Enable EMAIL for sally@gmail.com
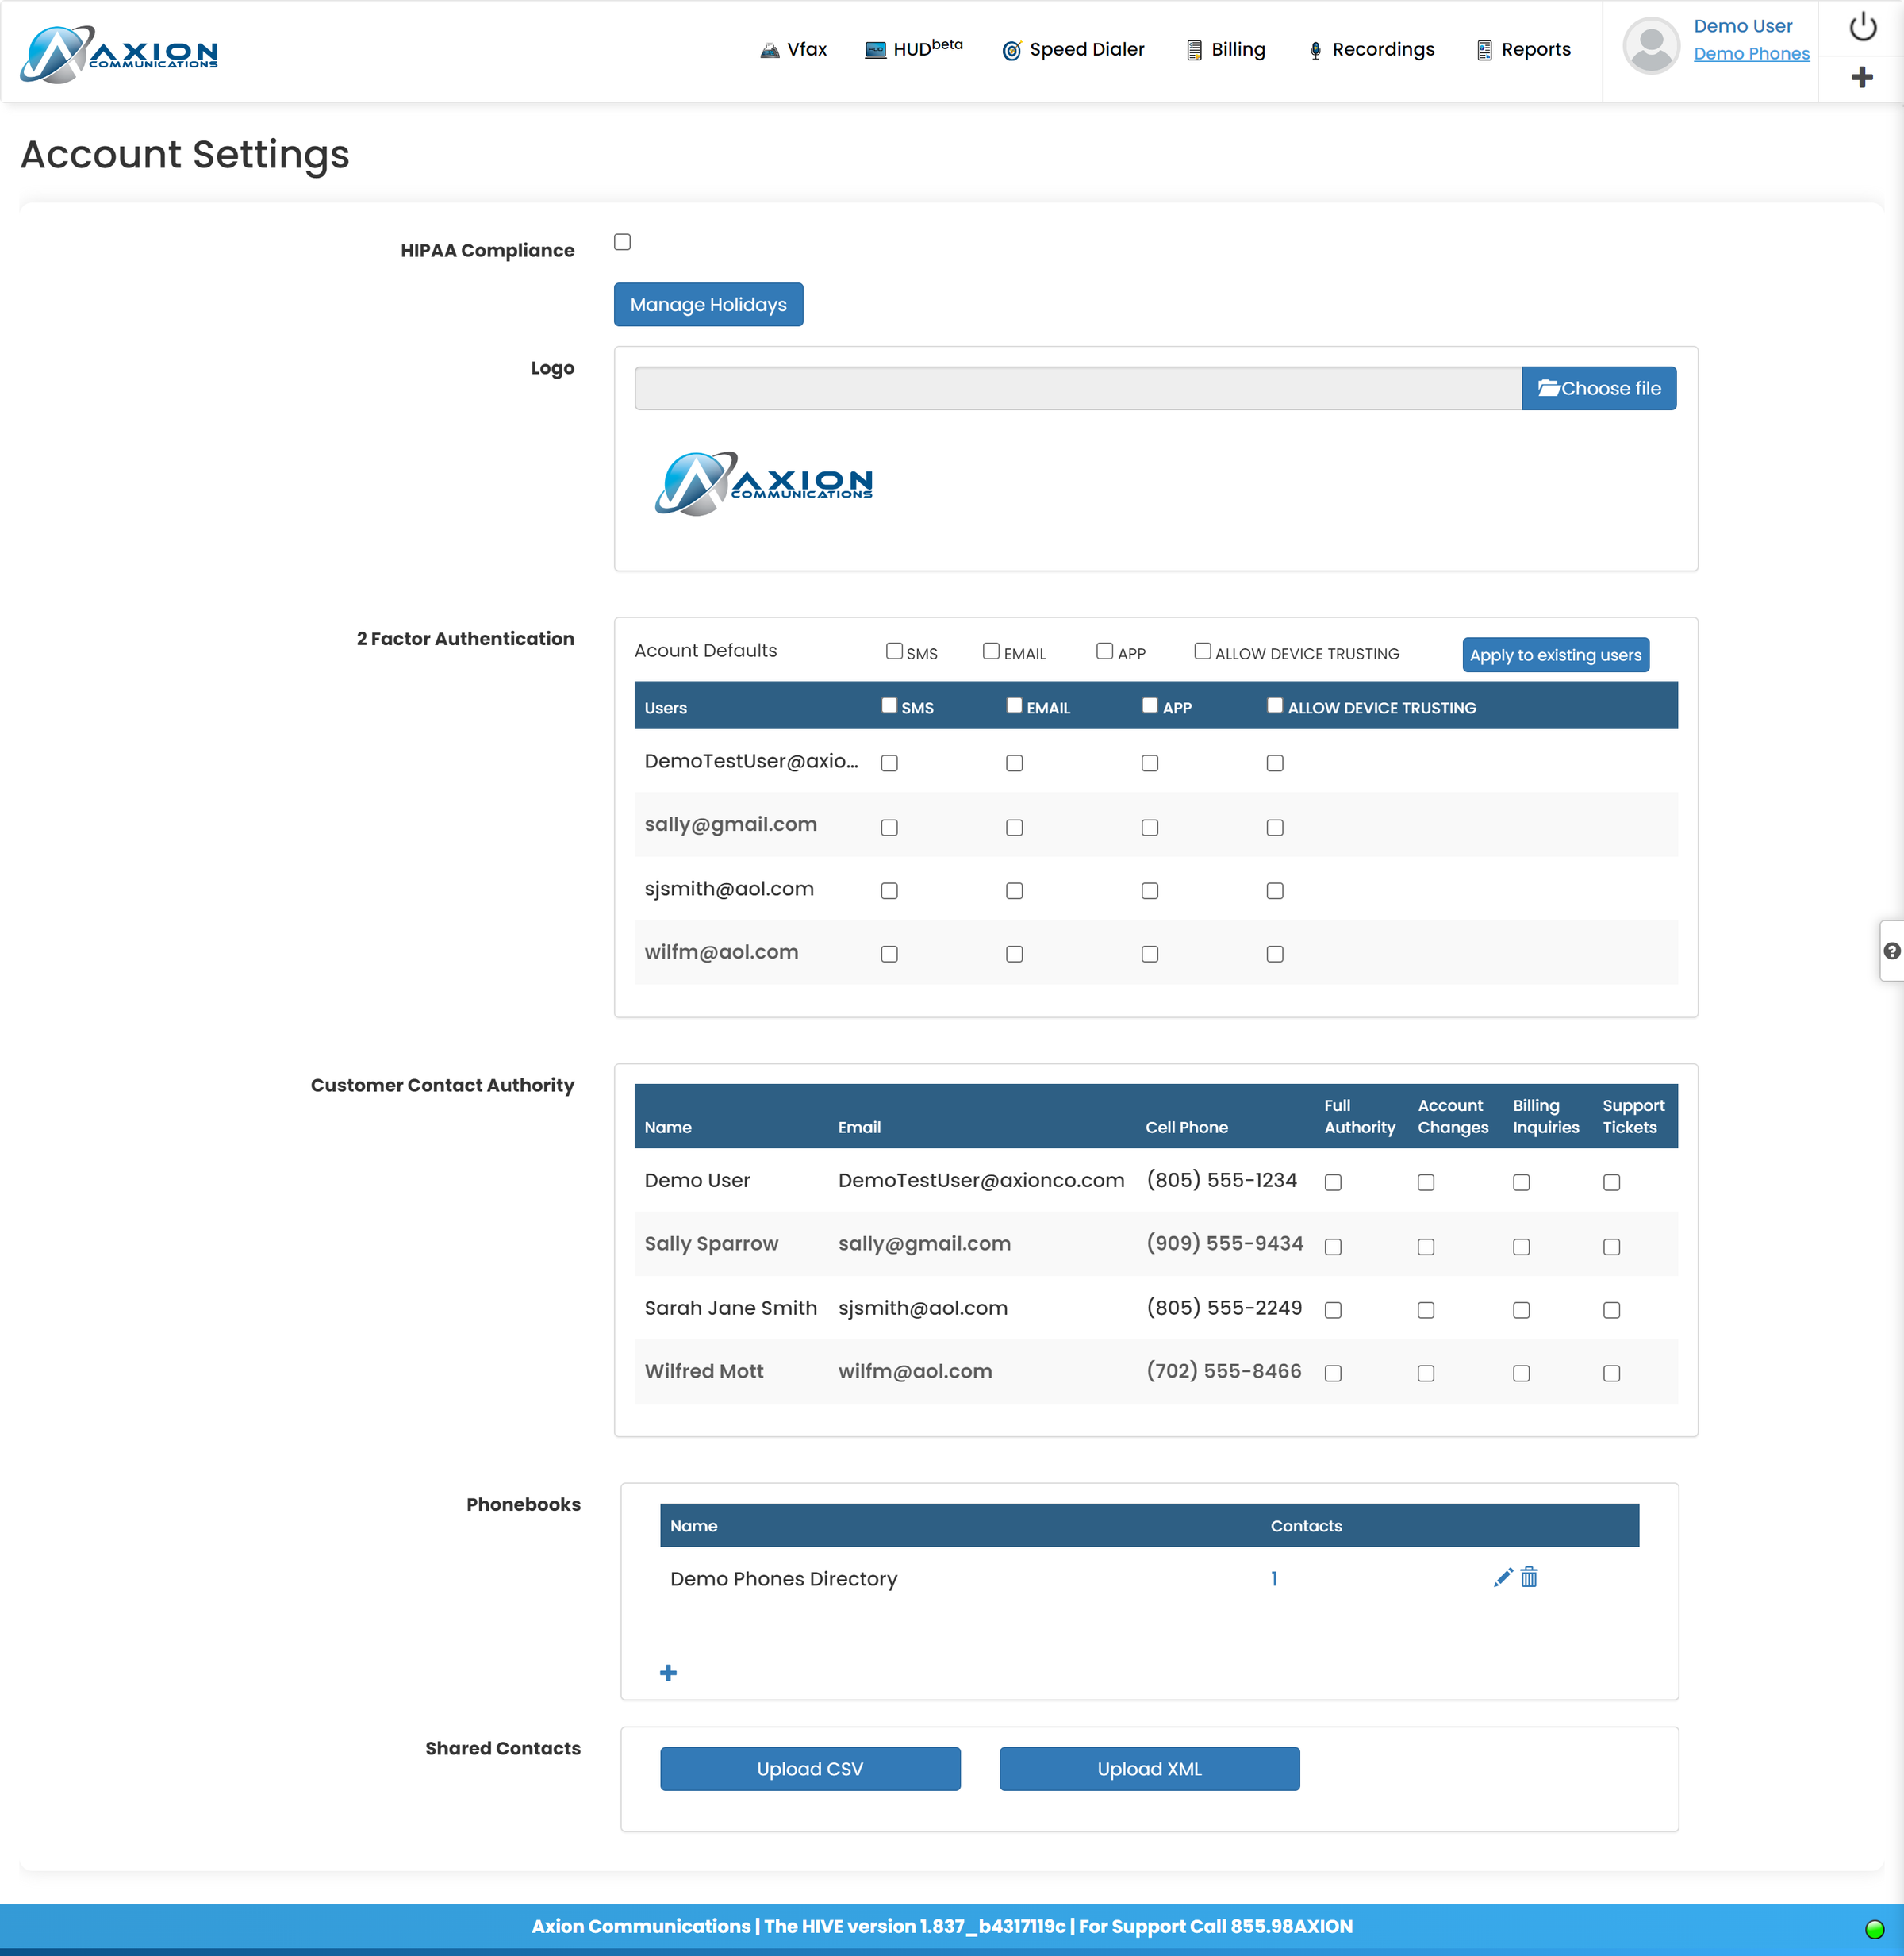 [x=1014, y=827]
